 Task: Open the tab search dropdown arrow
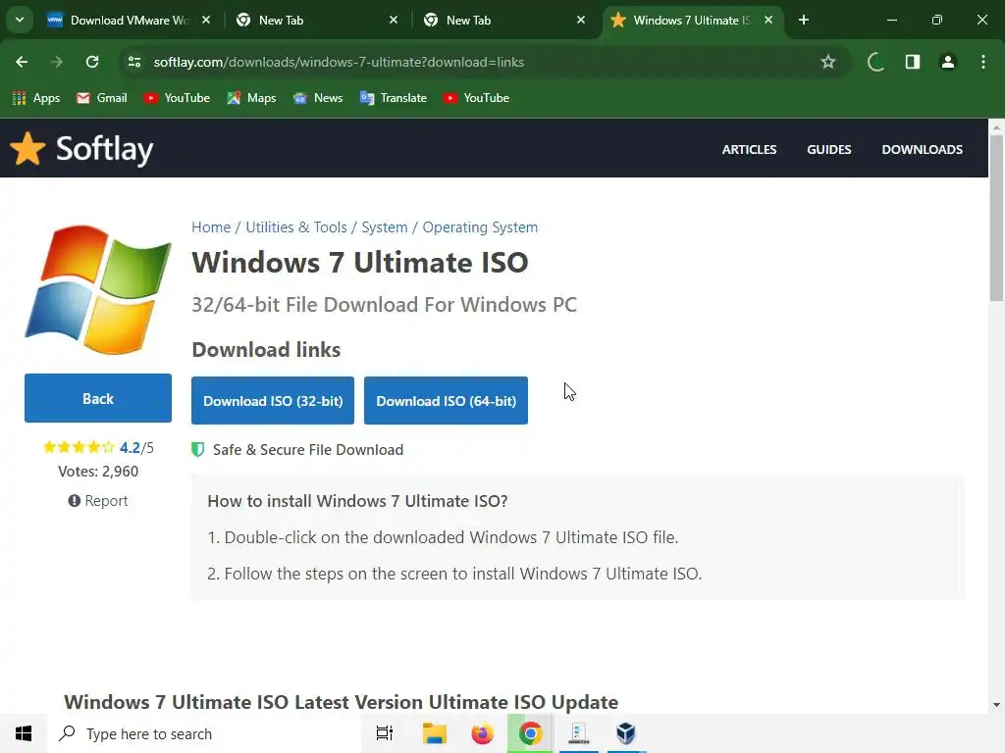coord(20,20)
